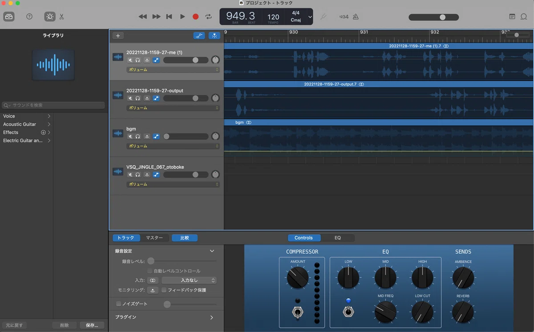Open automation parameter dropdown of 20221128-1159-27-me (1)
Screen dimensions: 534x332
pos(173,70)
